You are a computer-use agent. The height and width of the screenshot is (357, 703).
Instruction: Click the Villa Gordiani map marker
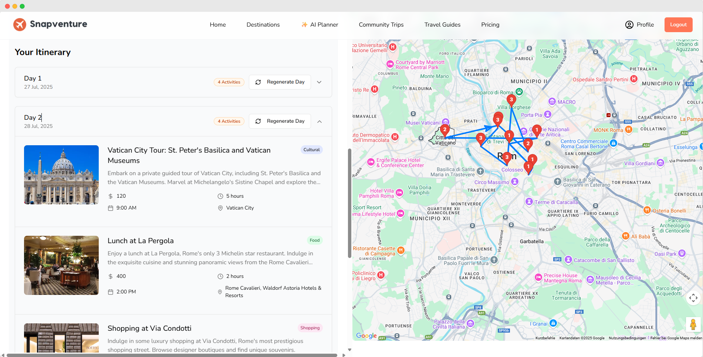tap(660, 163)
